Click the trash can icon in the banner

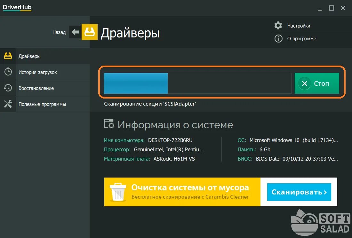click(118, 192)
